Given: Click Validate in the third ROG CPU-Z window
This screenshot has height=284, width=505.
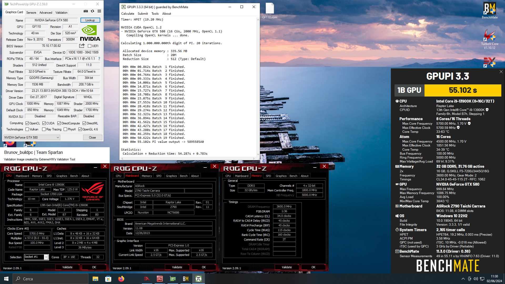Looking at the screenshot, I should coord(287,267).
